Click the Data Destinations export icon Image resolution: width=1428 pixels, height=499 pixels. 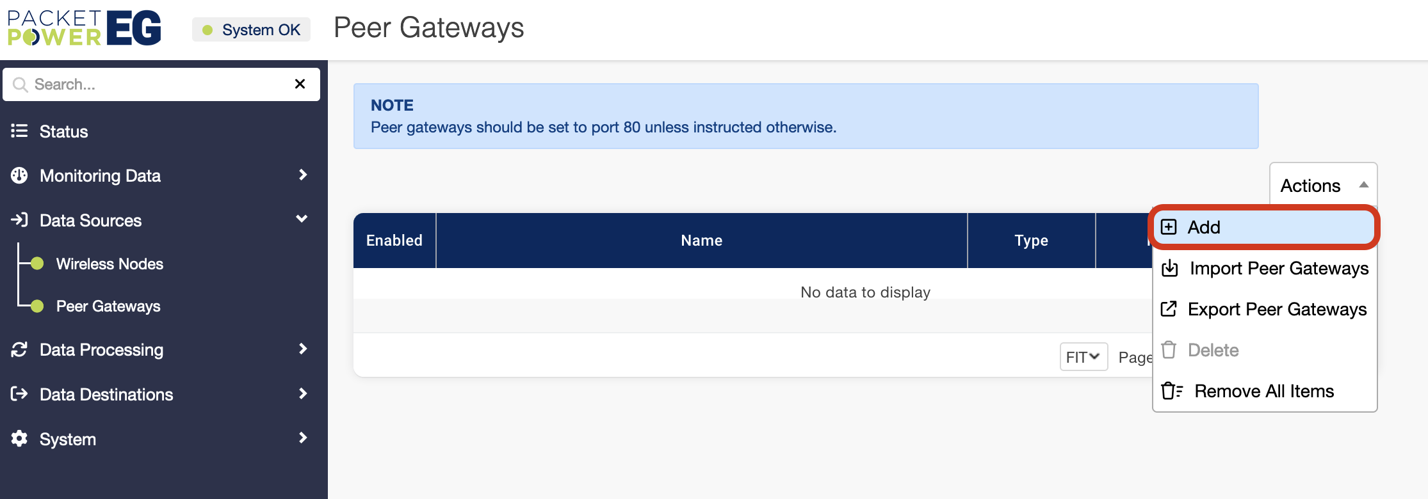click(x=19, y=393)
